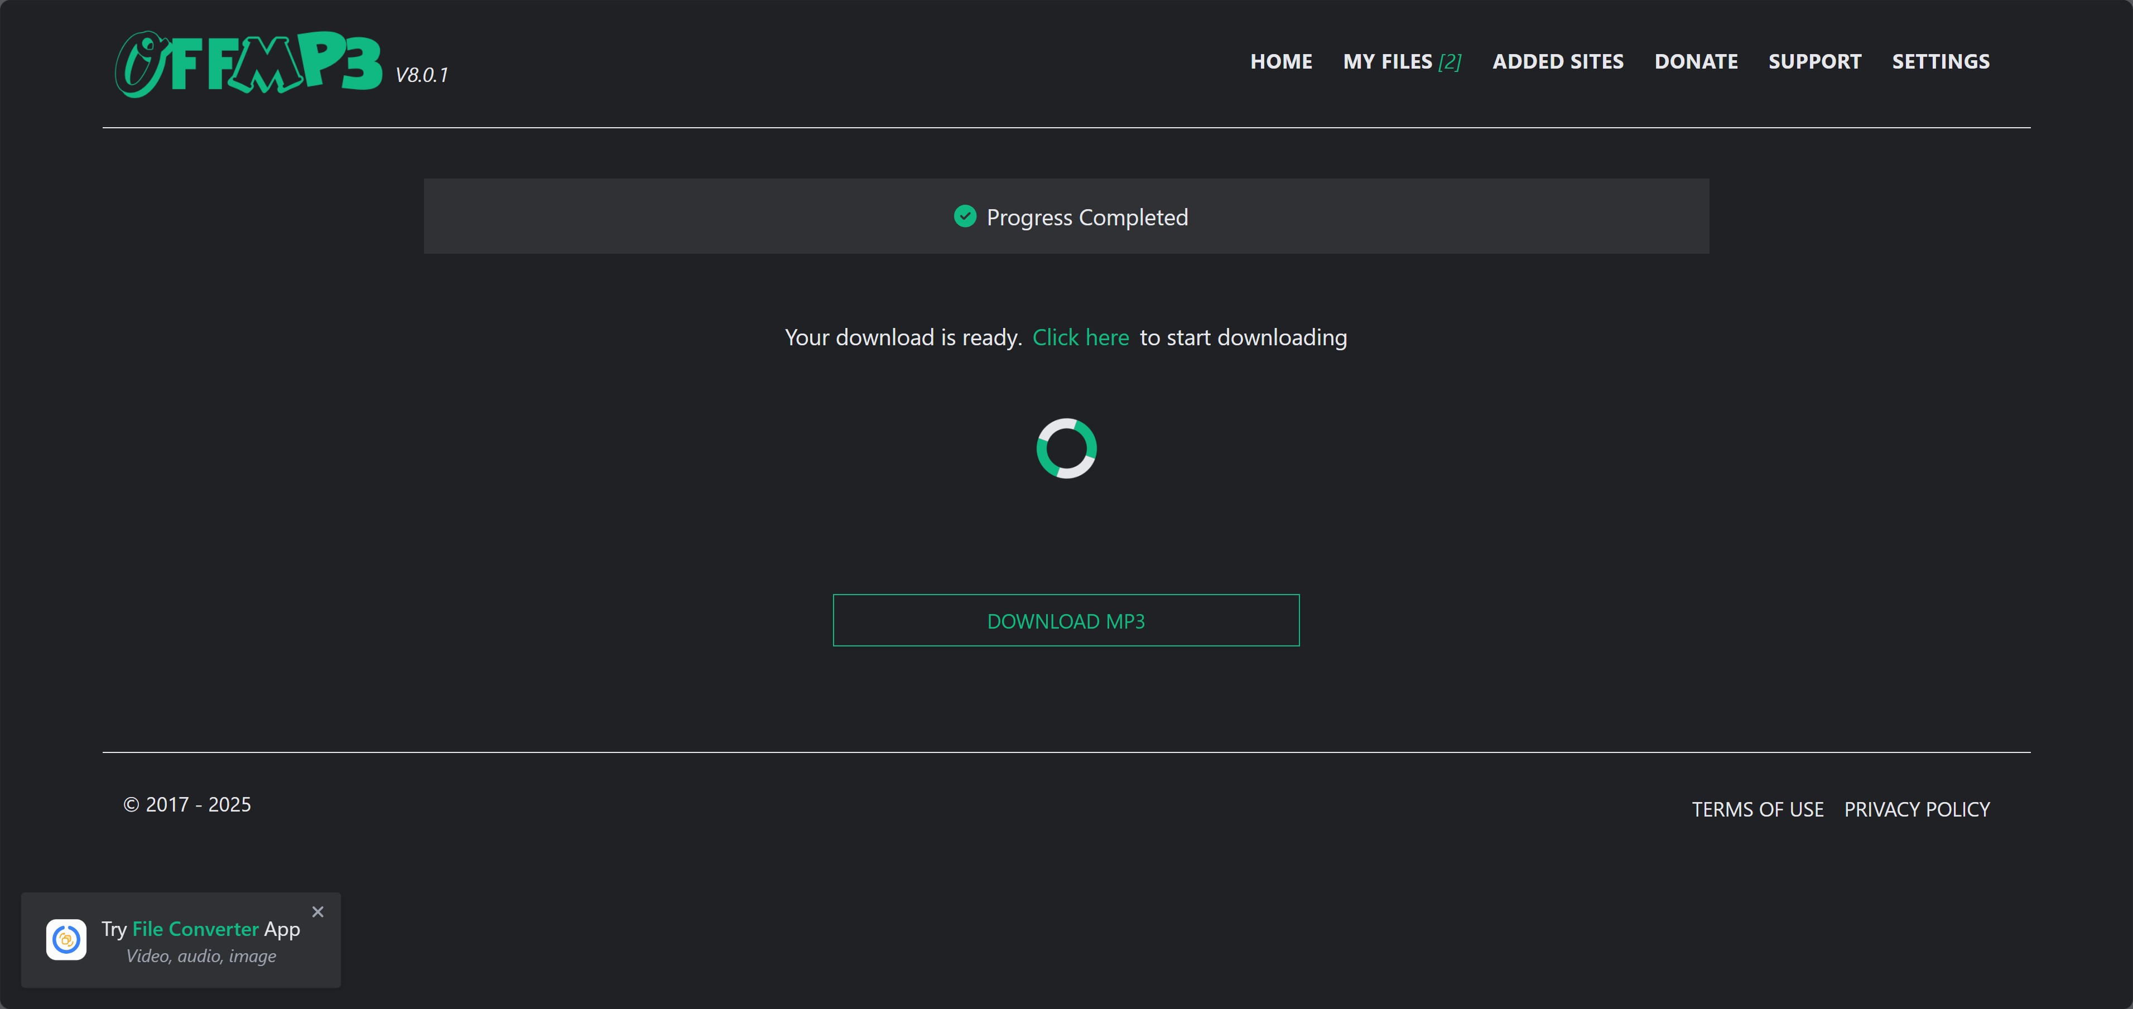The width and height of the screenshot is (2133, 1009).
Task: Click the loading spinner ring
Action: point(1067,448)
